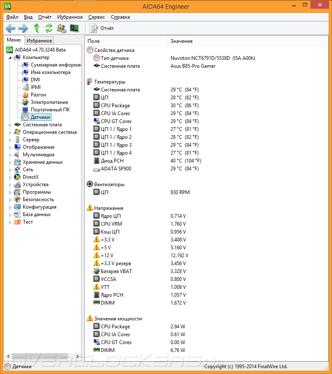Image resolution: width=332 pixels, height=374 pixels.
Task: Open the Справка menu
Action: point(120,17)
